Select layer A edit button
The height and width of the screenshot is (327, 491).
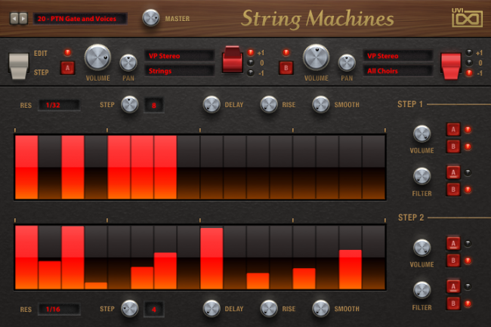point(67,68)
